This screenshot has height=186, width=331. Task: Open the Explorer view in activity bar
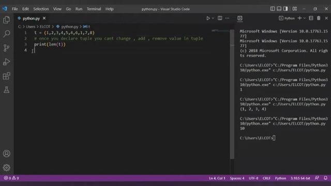coord(7,20)
